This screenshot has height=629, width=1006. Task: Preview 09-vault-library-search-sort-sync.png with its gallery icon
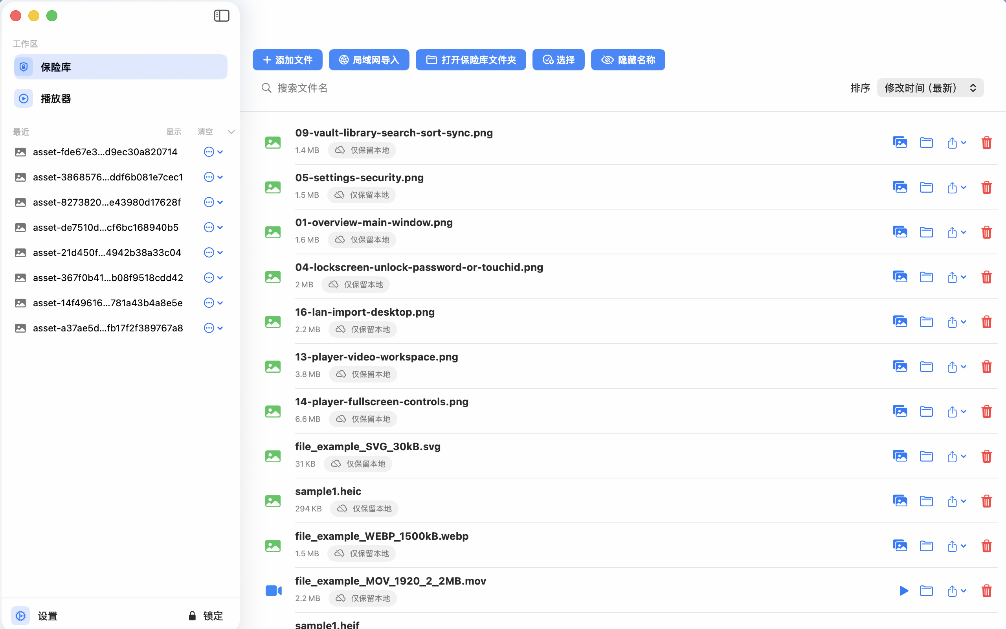900,142
